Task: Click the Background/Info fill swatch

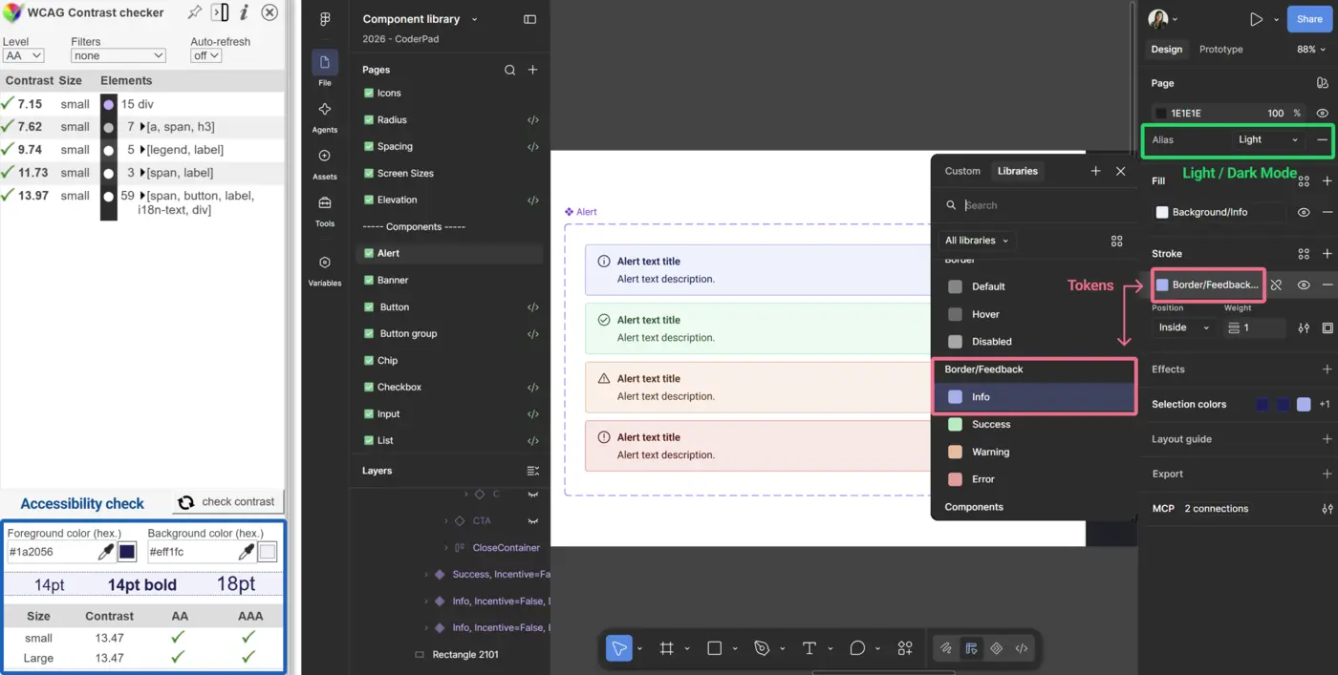Action: click(x=1162, y=212)
